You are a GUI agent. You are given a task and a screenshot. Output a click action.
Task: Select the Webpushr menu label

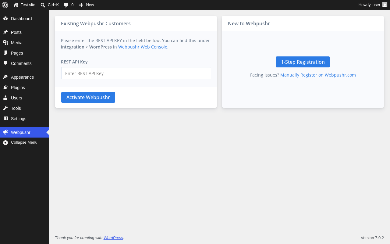21,132
